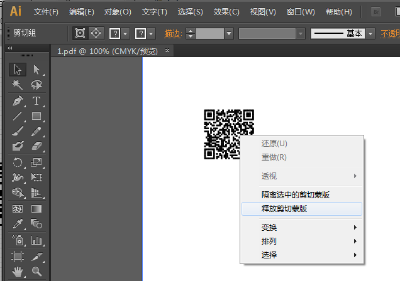Click the Bridge (Br) icon
The width and height of the screenshot is (400, 281).
tap(376, 12)
